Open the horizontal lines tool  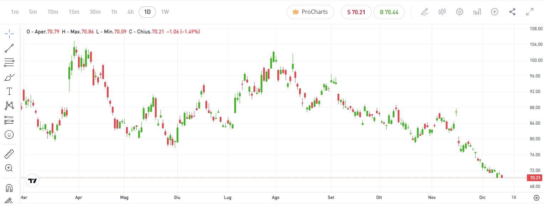[x=9, y=63]
